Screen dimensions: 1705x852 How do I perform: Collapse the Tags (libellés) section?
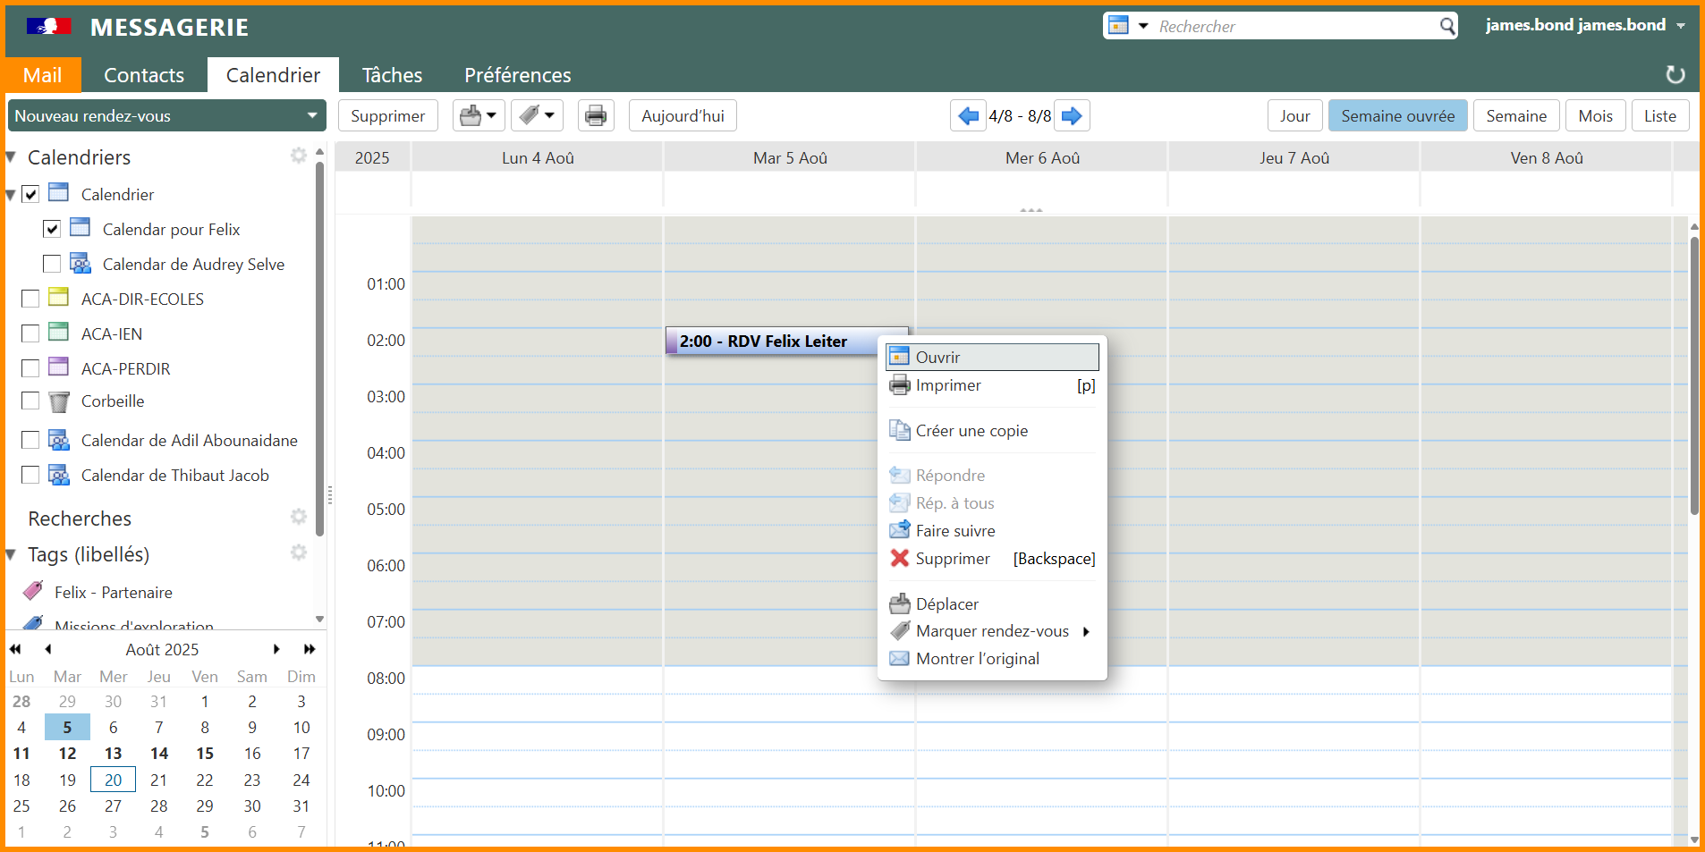point(12,554)
